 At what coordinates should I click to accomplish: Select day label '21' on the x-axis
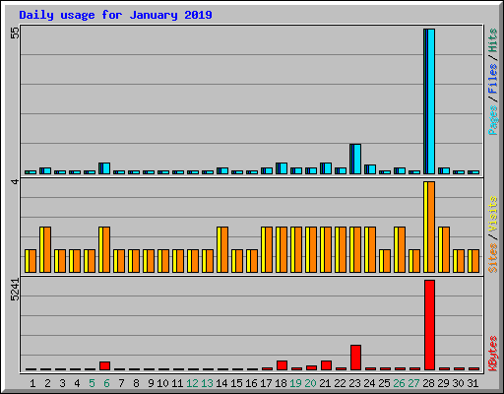click(325, 383)
